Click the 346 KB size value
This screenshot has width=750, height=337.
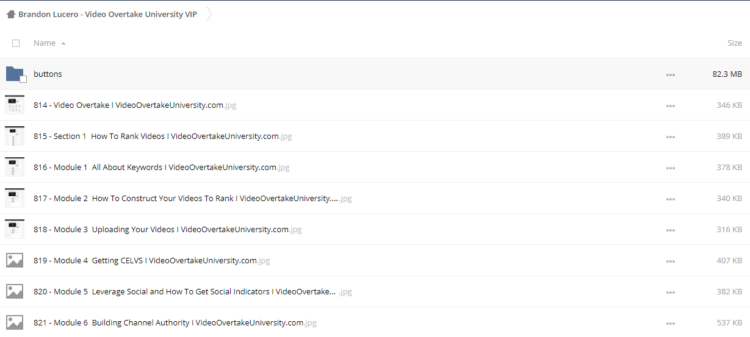(729, 105)
